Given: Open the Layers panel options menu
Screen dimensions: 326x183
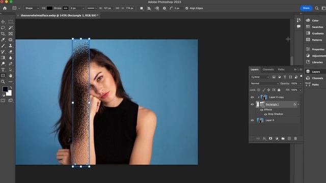Looking at the screenshot, I should [x=301, y=70].
